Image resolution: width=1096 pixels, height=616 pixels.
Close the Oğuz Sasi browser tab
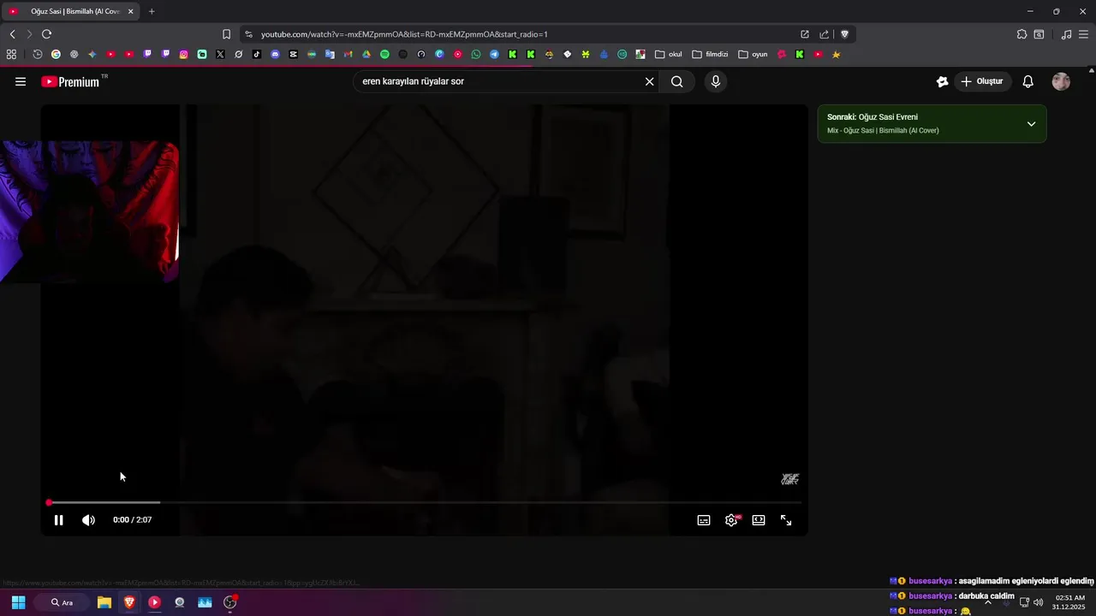130,11
